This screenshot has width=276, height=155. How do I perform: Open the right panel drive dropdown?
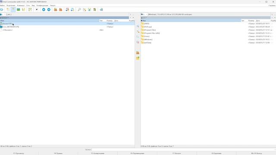[x=144, y=14]
